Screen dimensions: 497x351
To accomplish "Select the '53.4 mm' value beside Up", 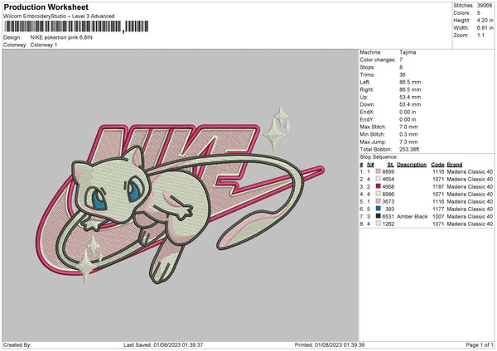I will [x=410, y=97].
